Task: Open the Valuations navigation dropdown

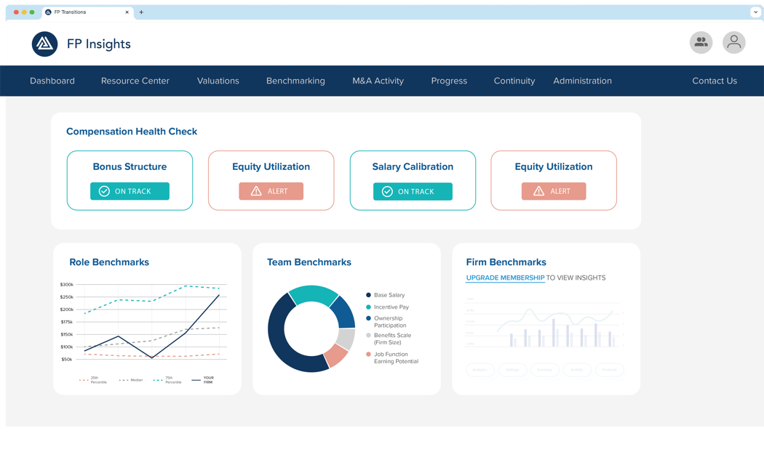Action: coord(218,81)
